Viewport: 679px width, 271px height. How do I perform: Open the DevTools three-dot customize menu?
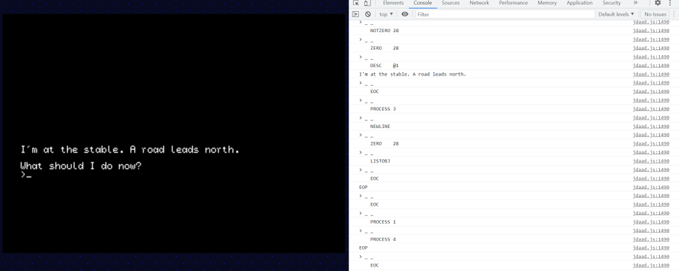[x=671, y=3]
